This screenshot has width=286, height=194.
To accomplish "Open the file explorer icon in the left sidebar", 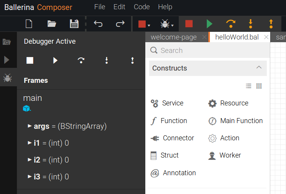I will (7, 42).
